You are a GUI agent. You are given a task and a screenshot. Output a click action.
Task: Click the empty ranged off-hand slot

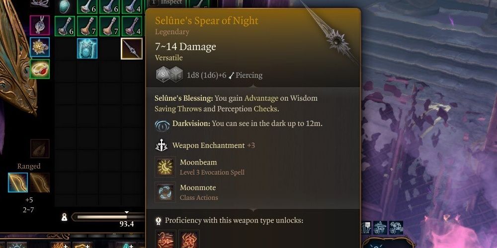click(40, 183)
